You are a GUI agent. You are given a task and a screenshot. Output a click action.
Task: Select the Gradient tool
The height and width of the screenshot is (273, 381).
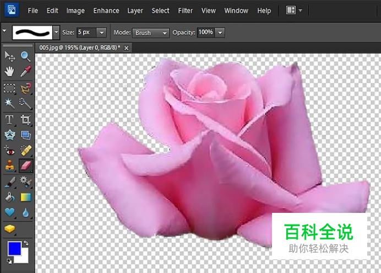[x=25, y=197]
